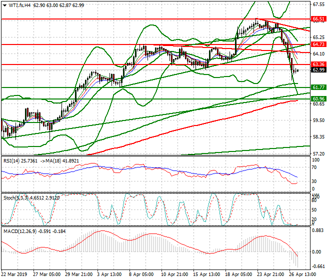This screenshot has height=280, width=330.
Task: Click the MACD scale value -0.661
Action: [x=317, y=266]
